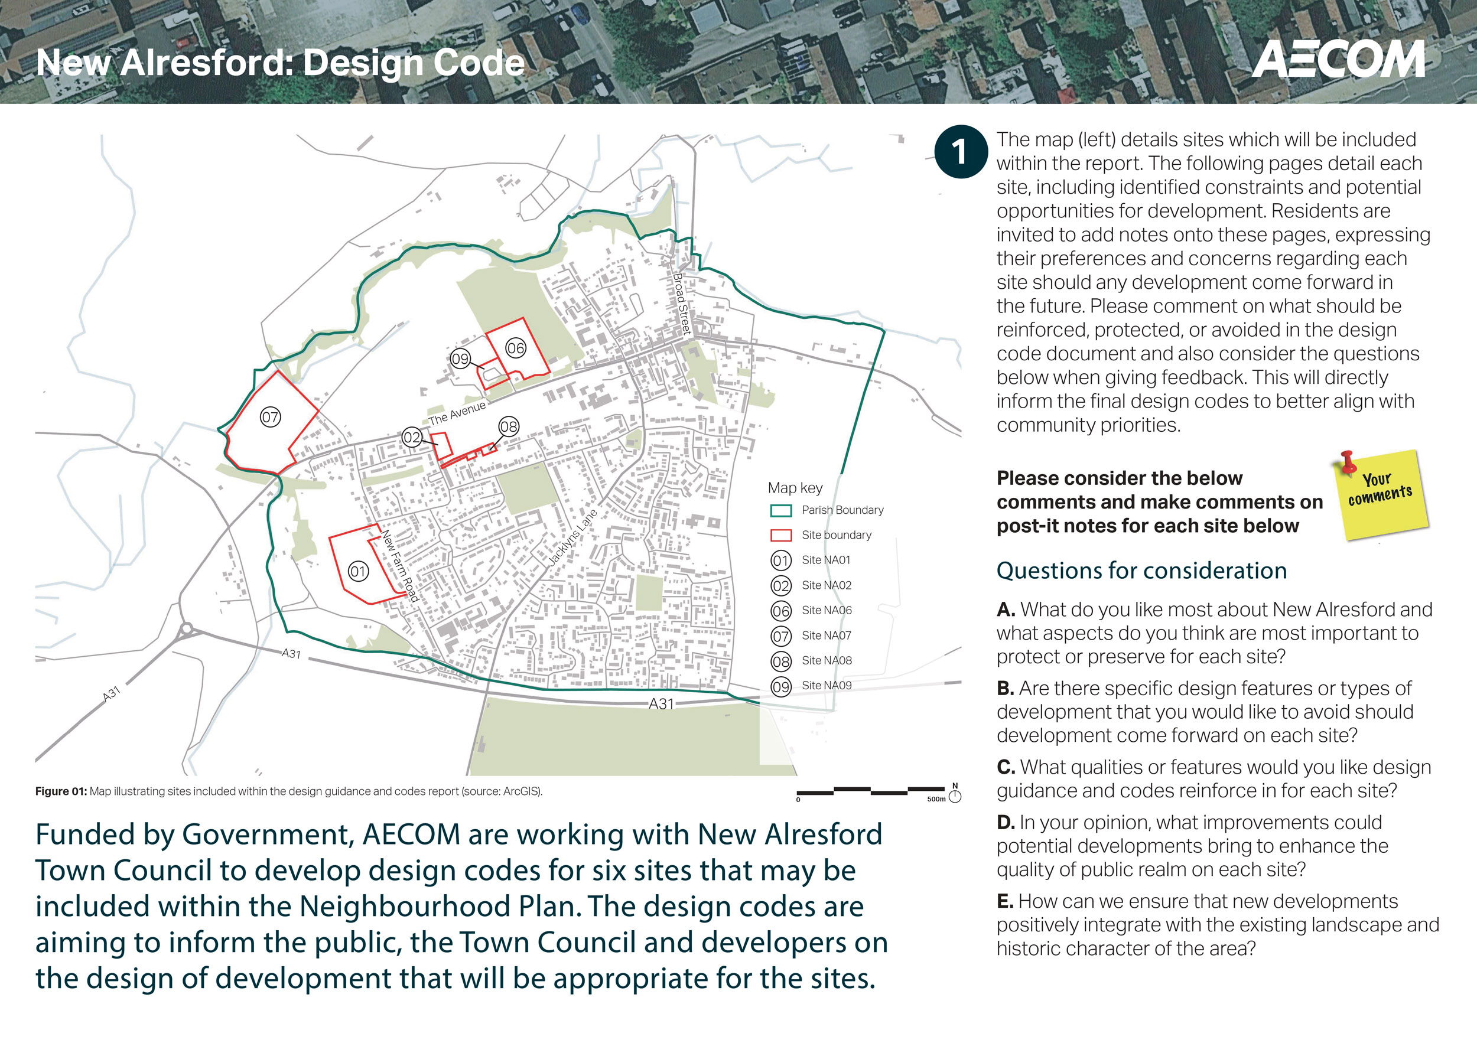This screenshot has height=1043, width=1477.
Task: Click the 'Figure 01' map caption
Action: [288, 791]
